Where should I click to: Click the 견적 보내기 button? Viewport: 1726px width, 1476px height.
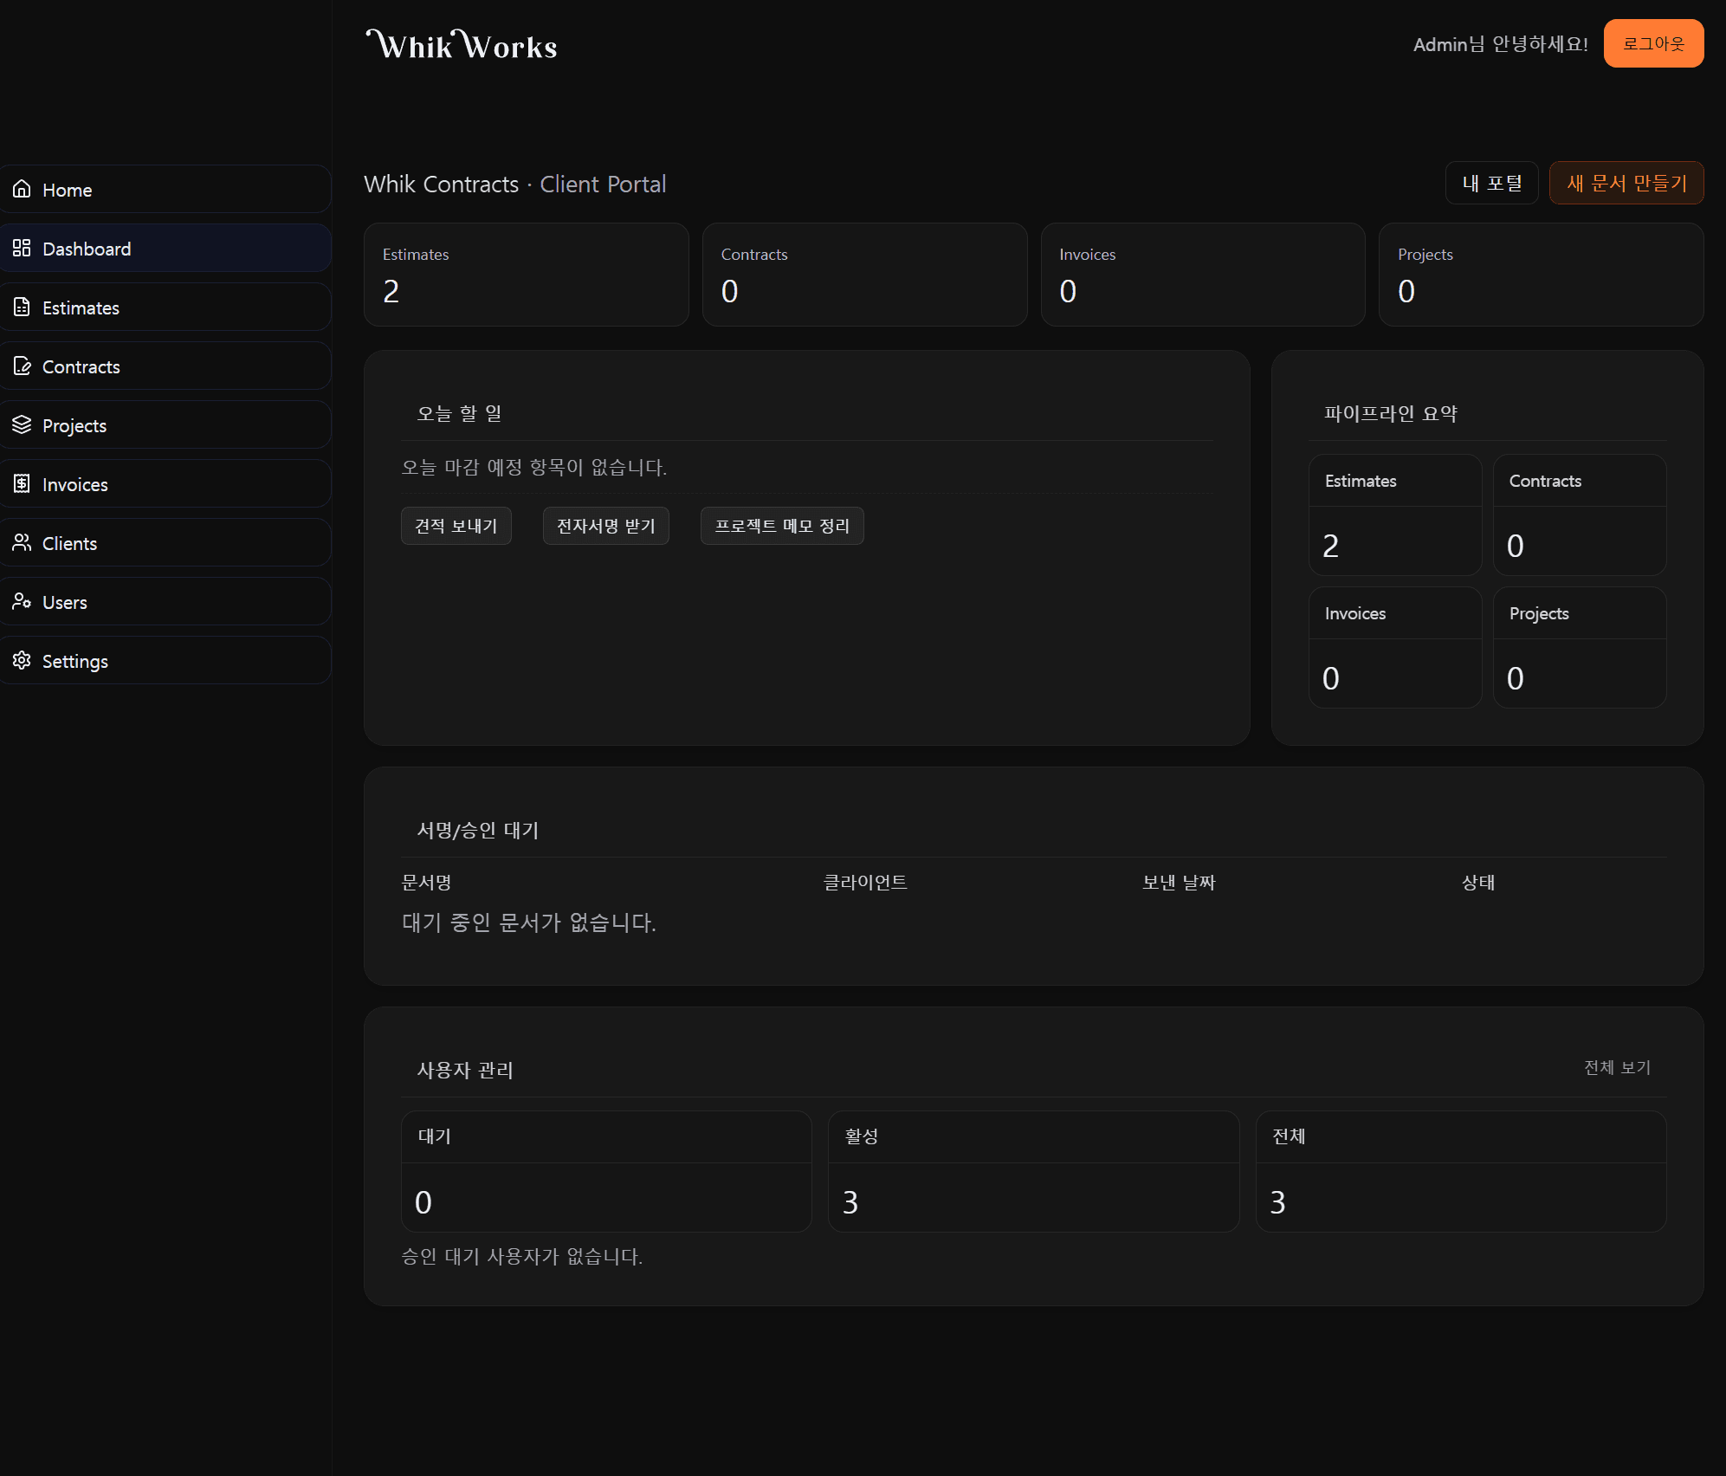[456, 526]
